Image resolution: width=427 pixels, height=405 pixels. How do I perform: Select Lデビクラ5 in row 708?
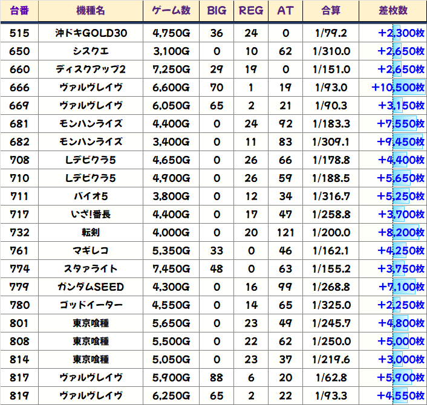[91, 160]
